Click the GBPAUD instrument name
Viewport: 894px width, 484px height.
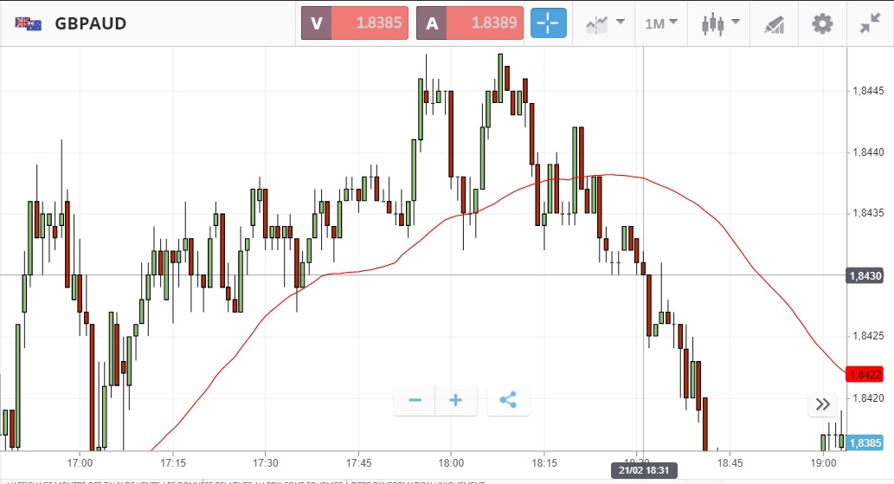click(x=91, y=23)
